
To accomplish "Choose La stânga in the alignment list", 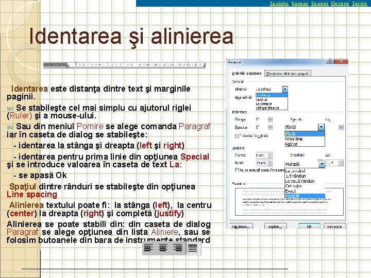I will coord(272,95).
